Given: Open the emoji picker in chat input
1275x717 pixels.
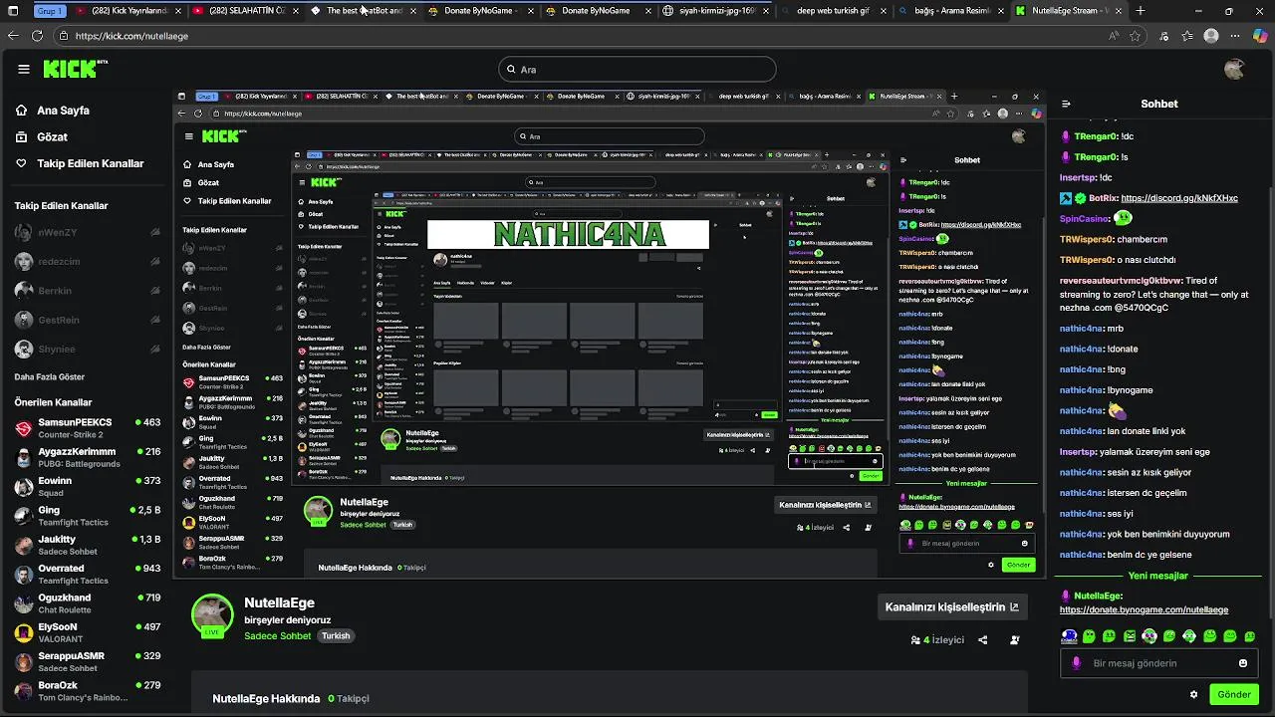Looking at the screenshot, I should pos(1242,663).
